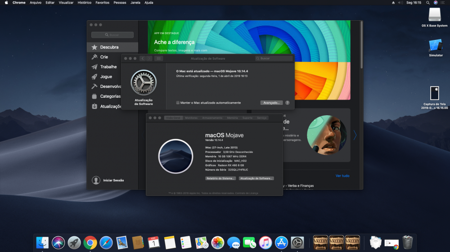Select the Visão Geral tab
This screenshot has height=252, width=450.
point(173,118)
